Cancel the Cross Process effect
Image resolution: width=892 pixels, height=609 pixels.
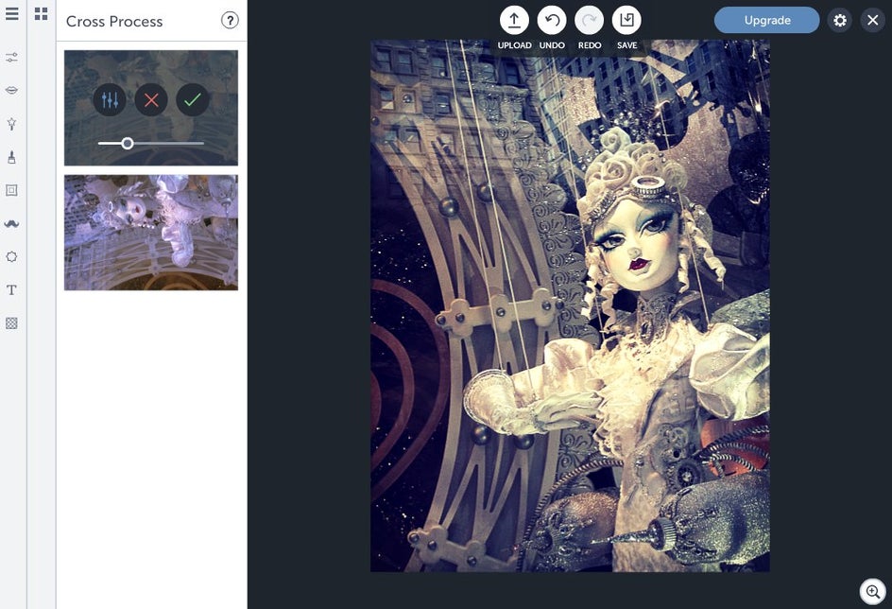click(151, 100)
